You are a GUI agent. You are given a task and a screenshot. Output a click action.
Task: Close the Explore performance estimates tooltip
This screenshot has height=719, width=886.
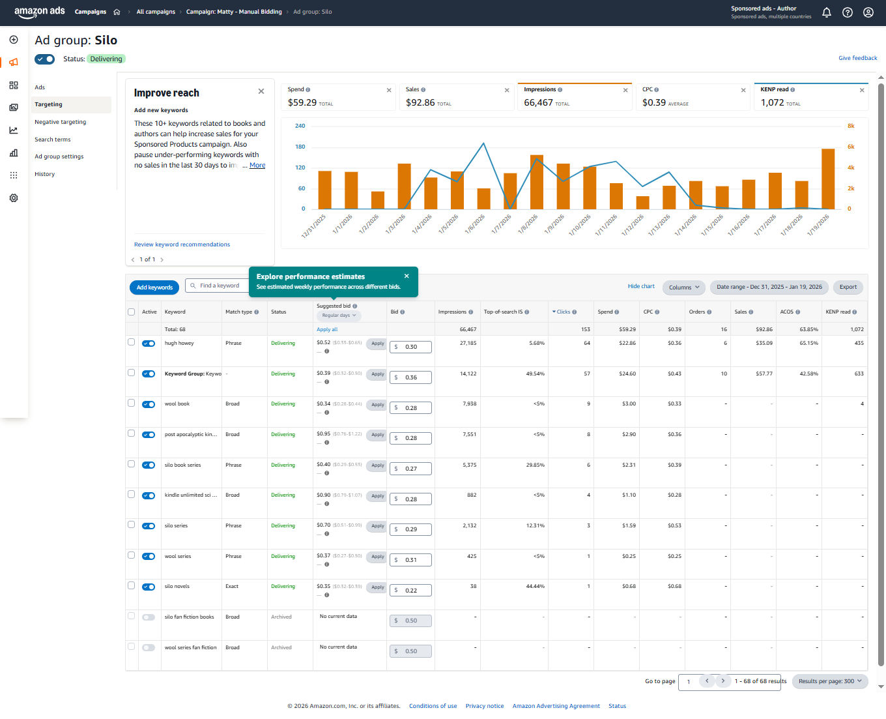[407, 276]
